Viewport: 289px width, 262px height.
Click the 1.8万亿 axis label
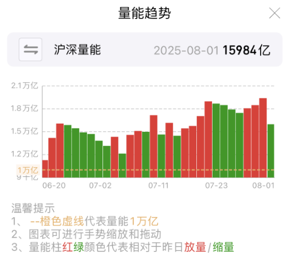[x=24, y=109]
